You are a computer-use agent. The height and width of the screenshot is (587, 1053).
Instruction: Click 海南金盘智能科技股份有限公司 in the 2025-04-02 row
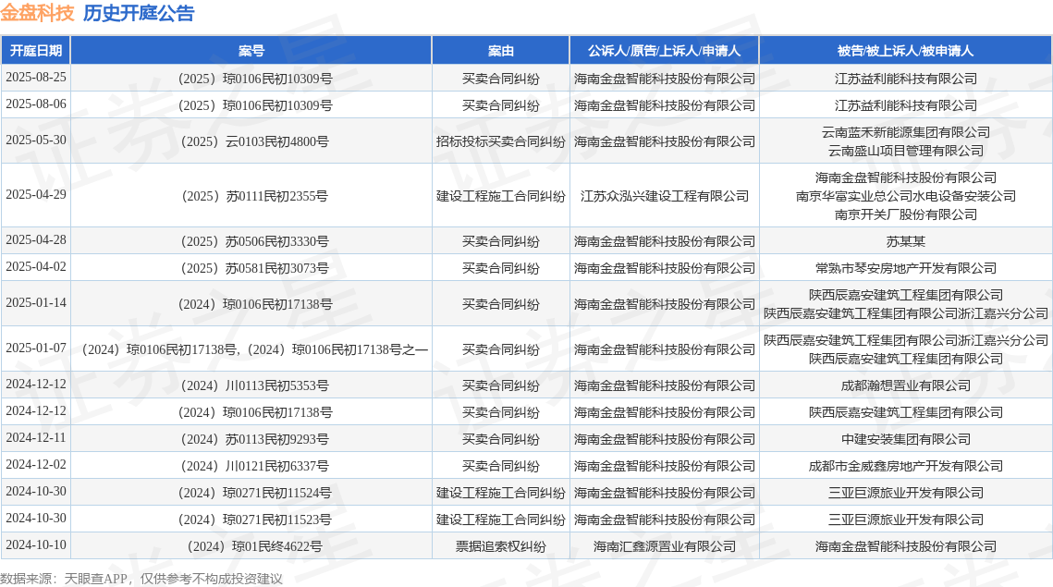[x=664, y=268]
